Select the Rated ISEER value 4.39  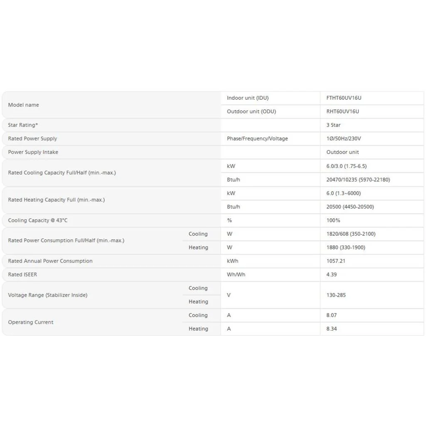pos(332,275)
